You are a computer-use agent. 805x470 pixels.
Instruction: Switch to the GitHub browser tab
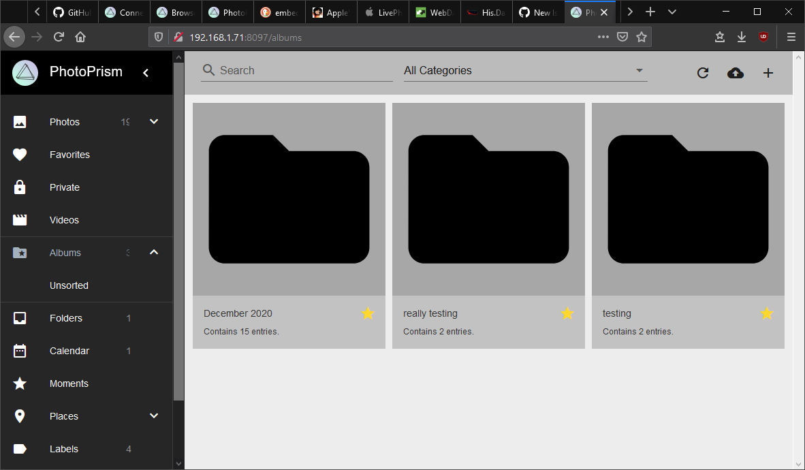(x=72, y=12)
